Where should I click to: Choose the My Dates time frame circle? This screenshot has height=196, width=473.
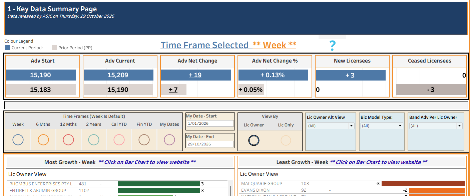coord(169,140)
